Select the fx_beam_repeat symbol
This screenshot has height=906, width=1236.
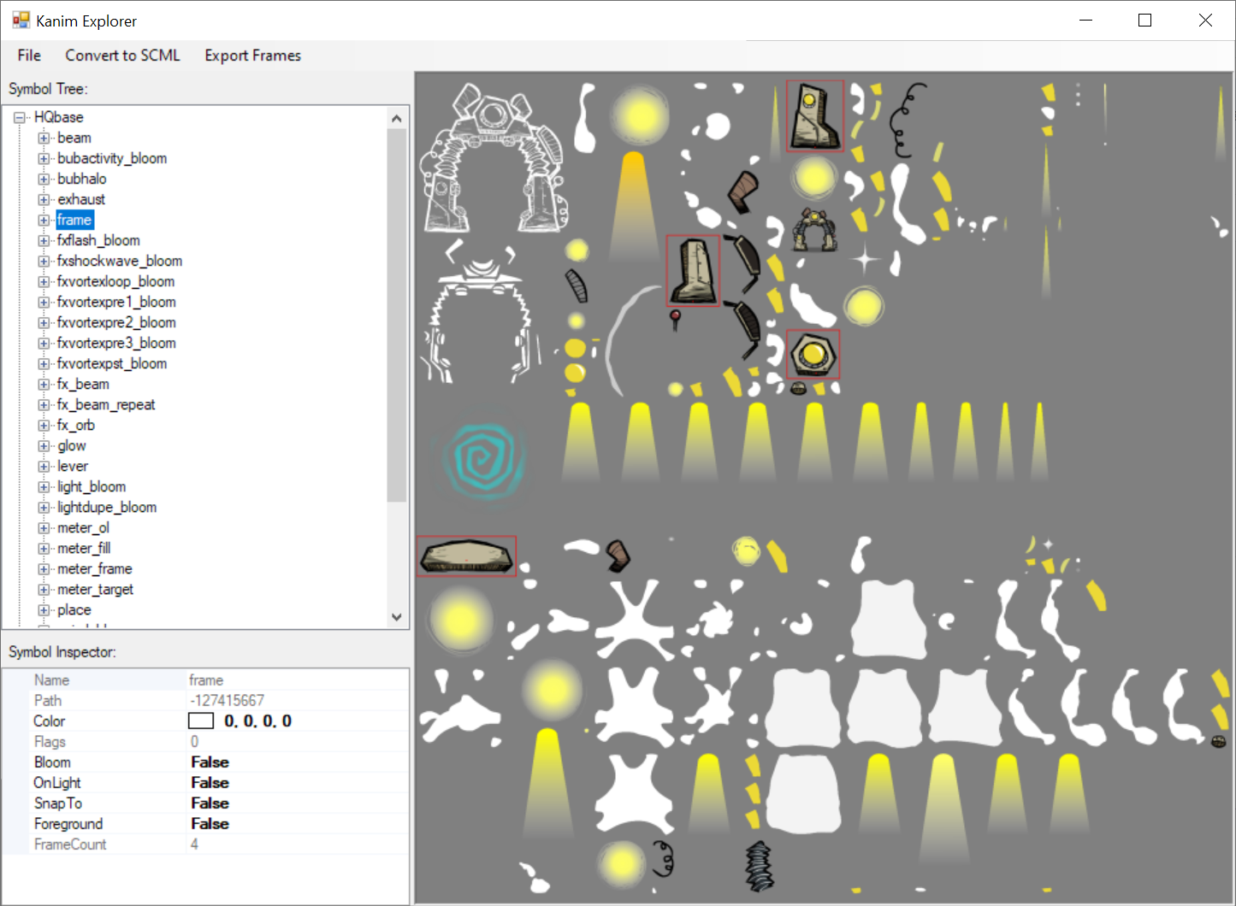coord(106,404)
